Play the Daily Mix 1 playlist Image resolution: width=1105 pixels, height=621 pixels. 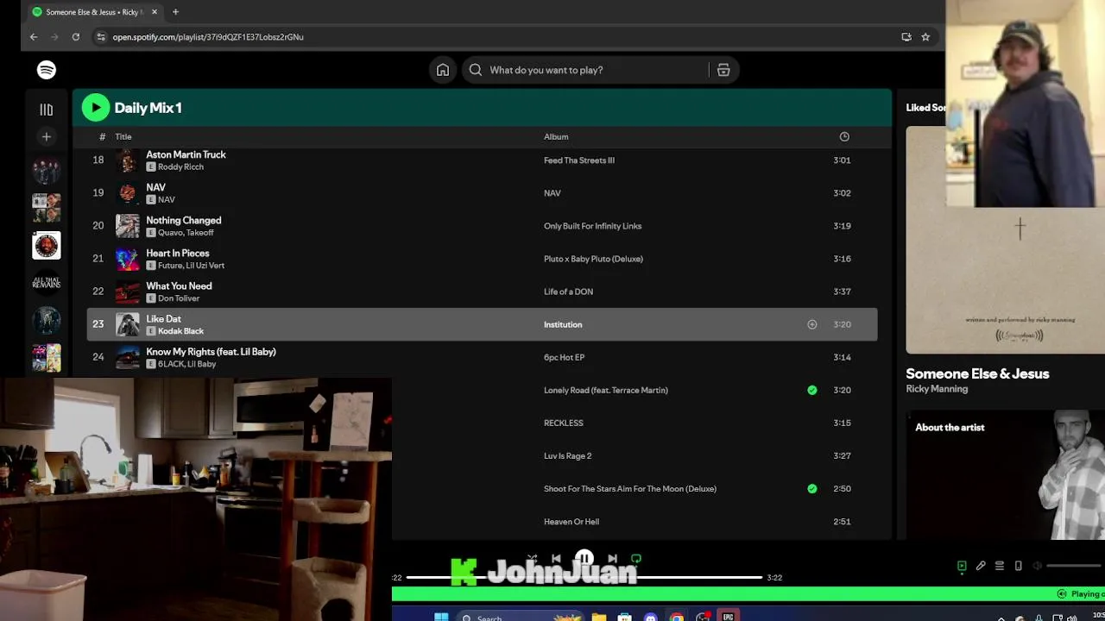[96, 108]
